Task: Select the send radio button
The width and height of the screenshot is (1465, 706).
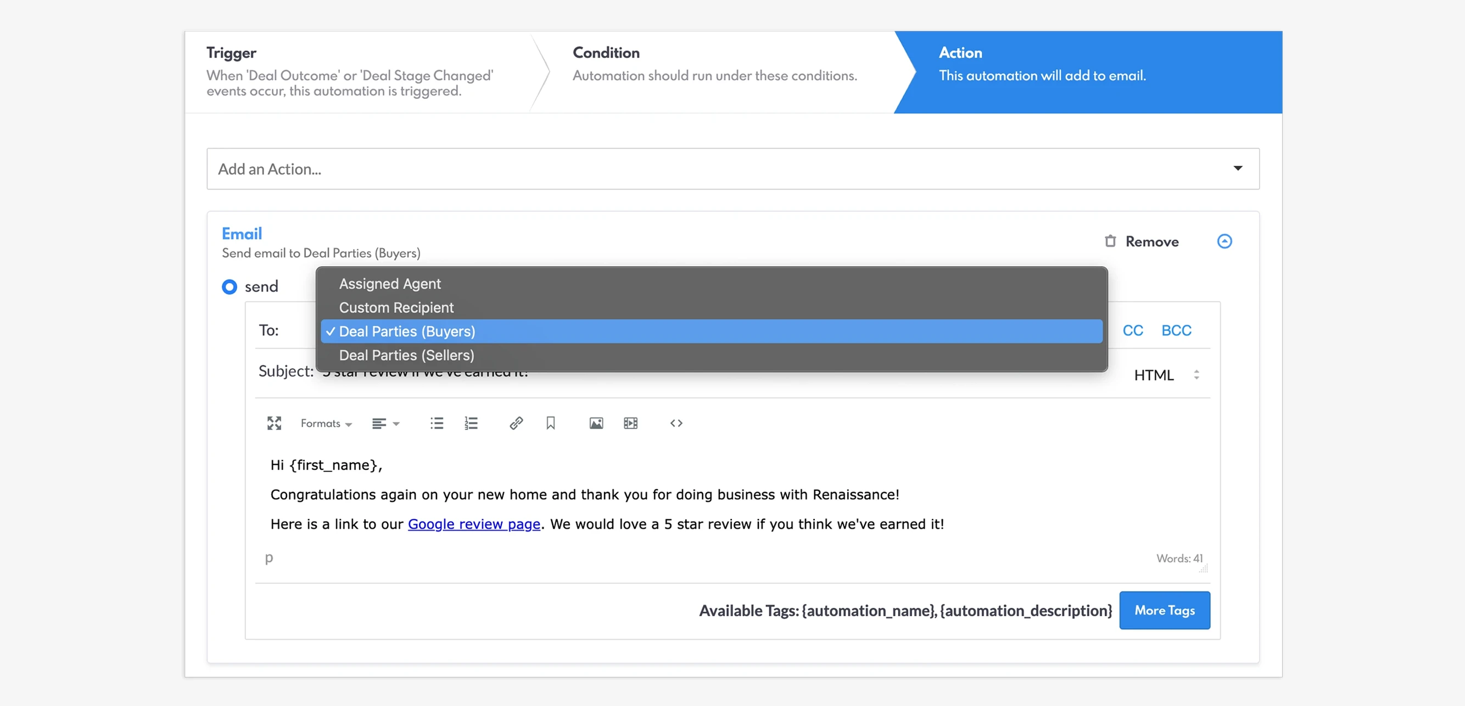Action: (x=229, y=287)
